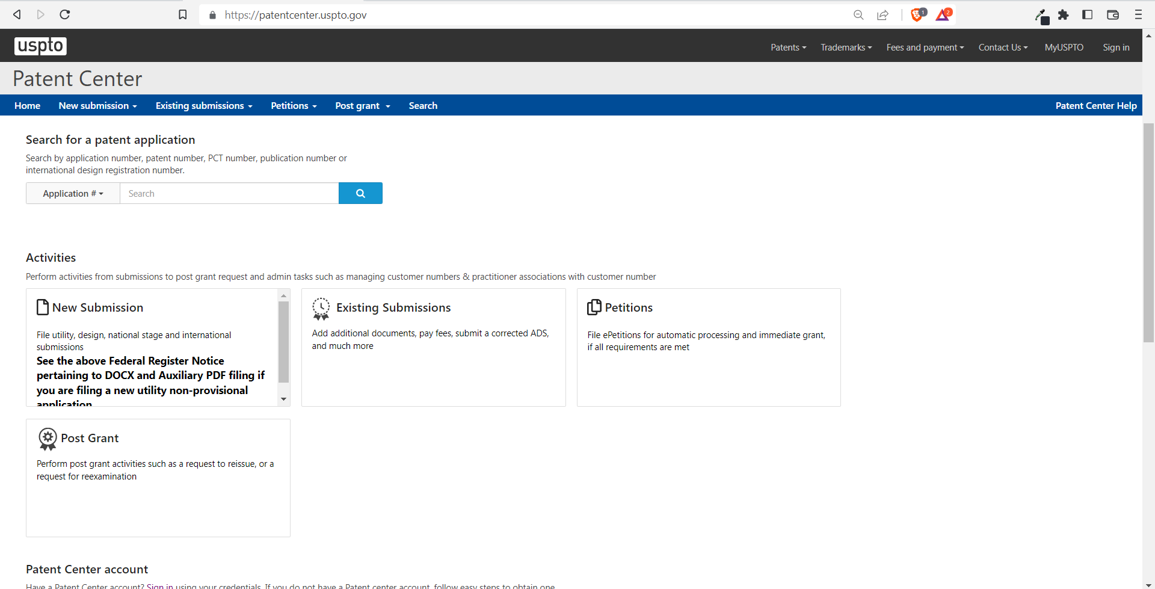The image size is (1155, 589).
Task: Open the browser extensions puzzle icon
Action: 1064,14
